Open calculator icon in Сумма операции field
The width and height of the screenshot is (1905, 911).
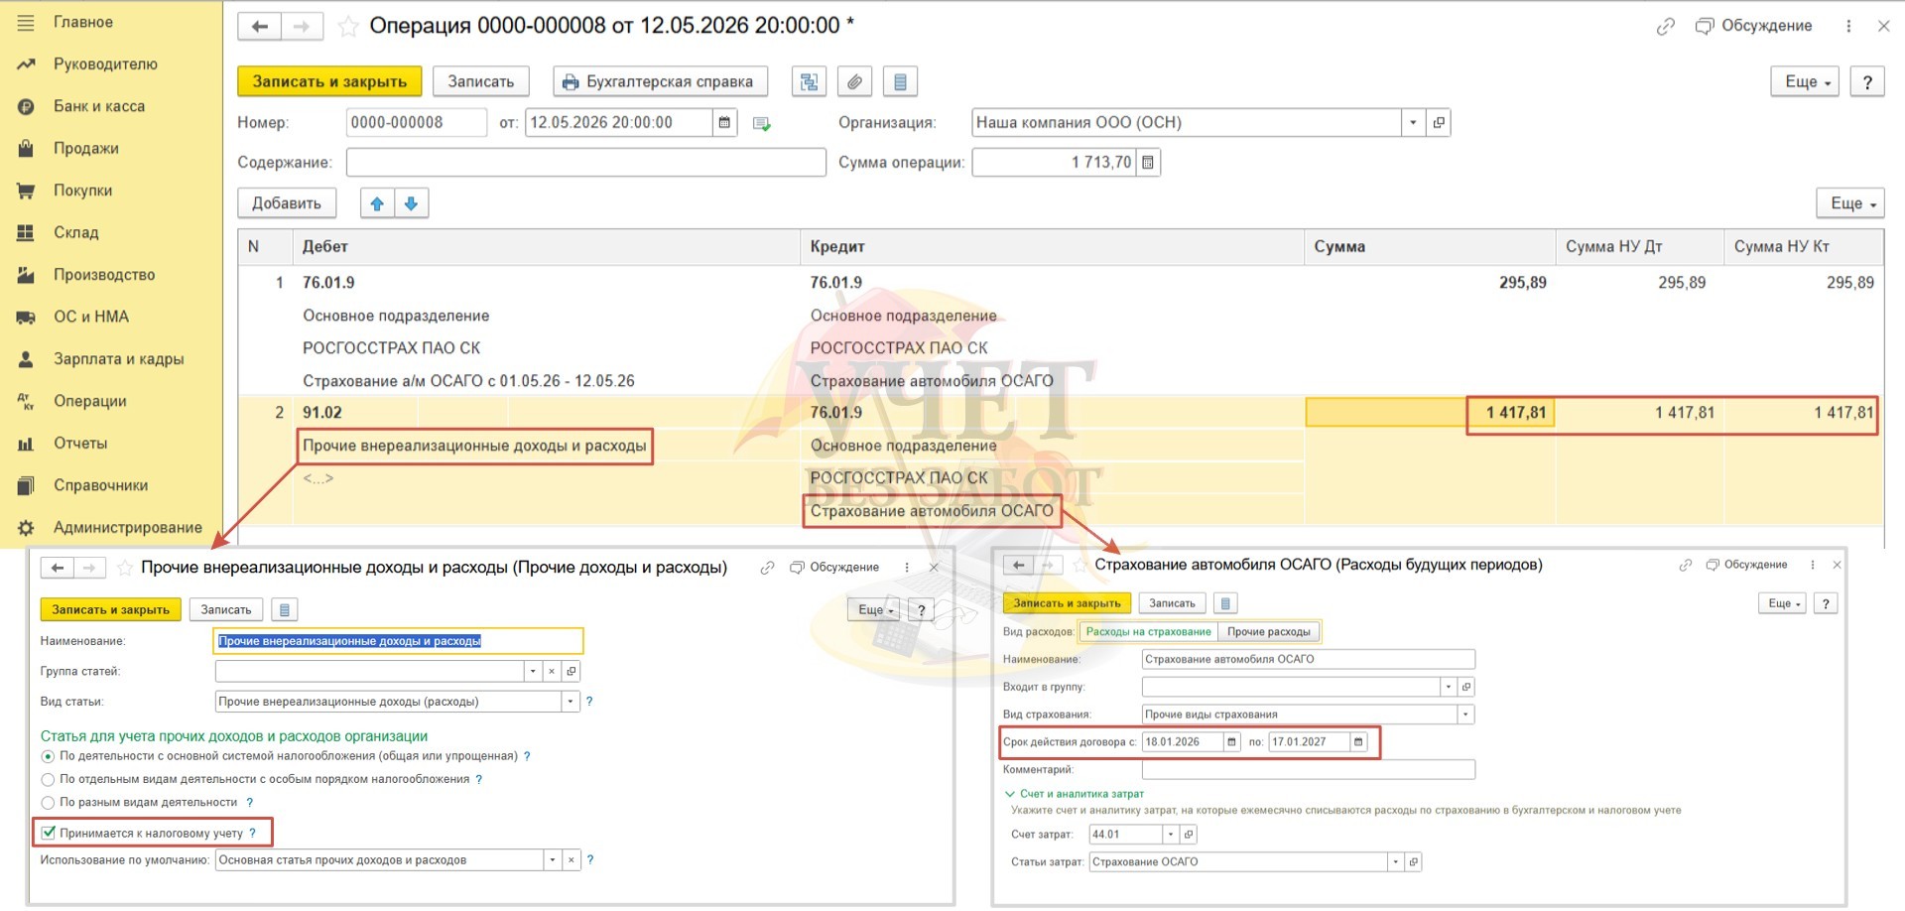point(1148,162)
